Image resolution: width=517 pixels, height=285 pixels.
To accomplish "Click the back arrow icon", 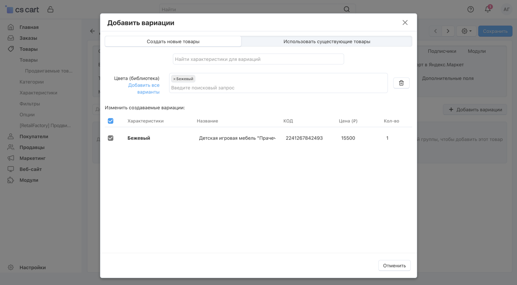I will [x=92, y=31].
